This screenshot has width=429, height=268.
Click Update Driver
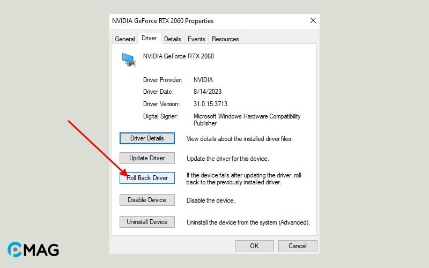pos(147,158)
